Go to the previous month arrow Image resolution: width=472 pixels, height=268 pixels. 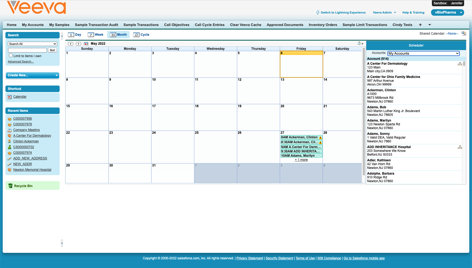point(70,44)
